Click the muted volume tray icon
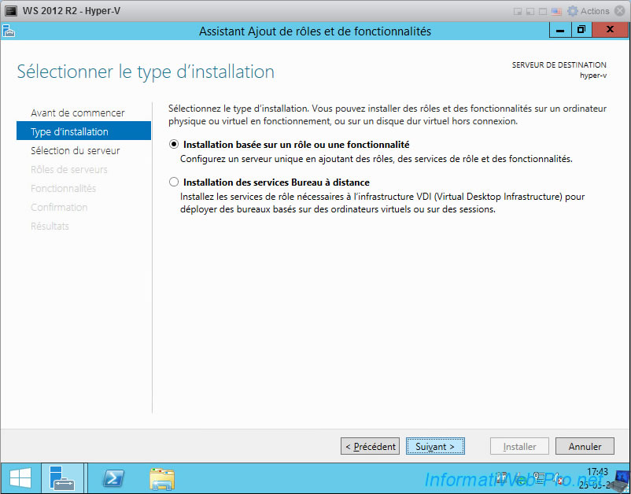 tap(557, 478)
